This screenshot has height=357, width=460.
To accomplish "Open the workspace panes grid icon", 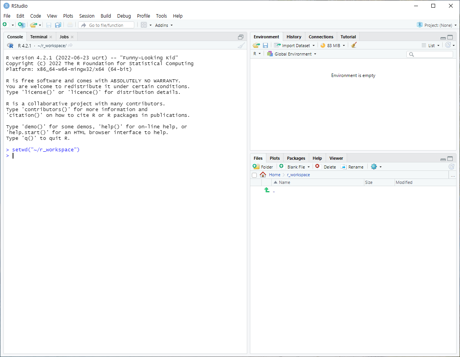I will [x=144, y=25].
